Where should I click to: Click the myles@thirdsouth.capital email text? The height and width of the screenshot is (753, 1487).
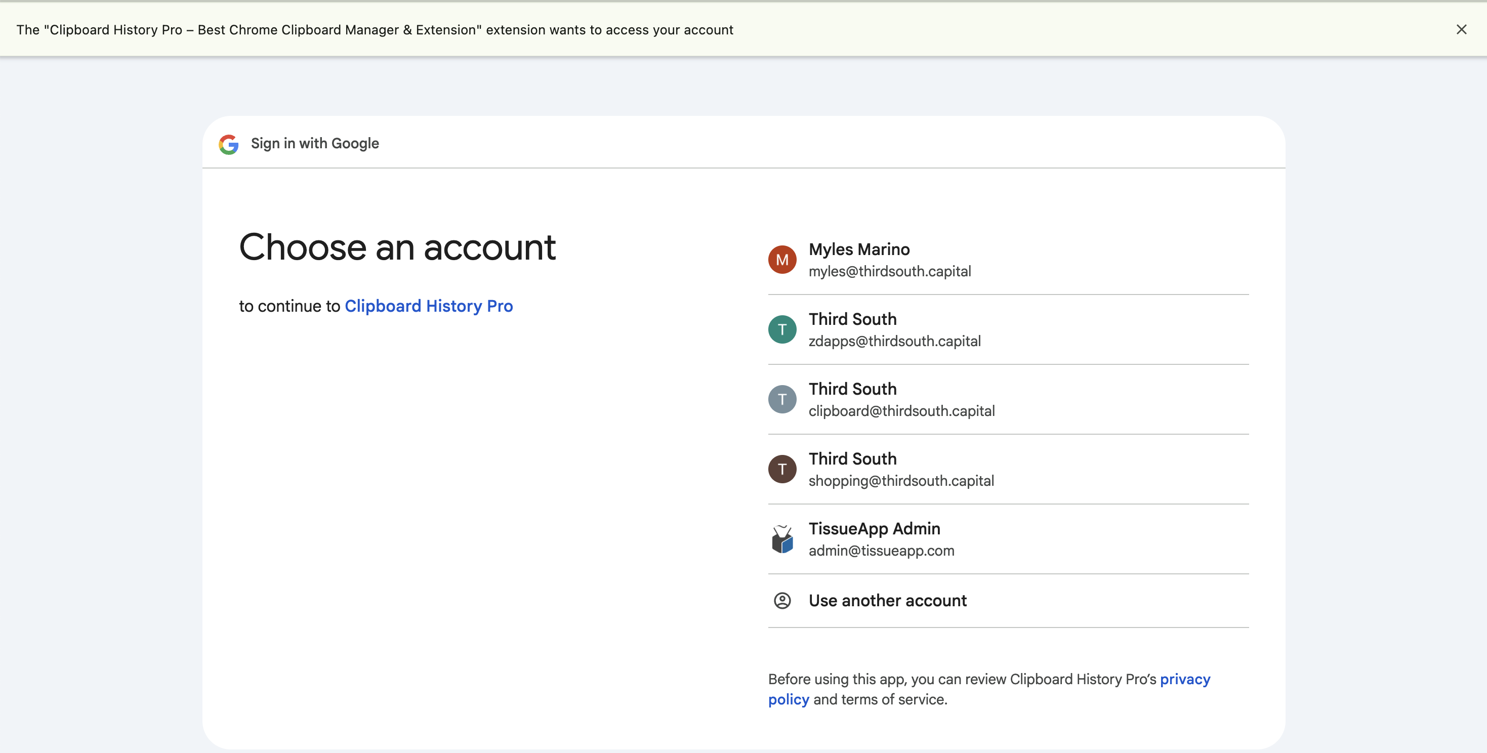(890, 271)
